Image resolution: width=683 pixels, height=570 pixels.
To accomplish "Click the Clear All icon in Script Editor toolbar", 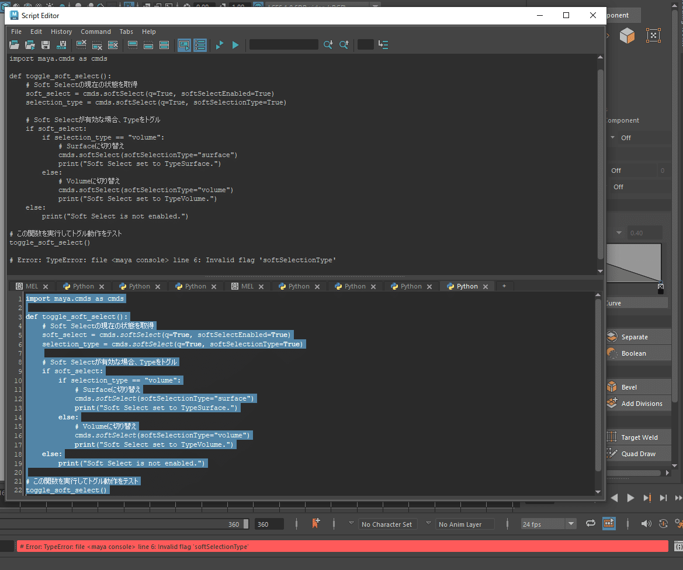I will tap(112, 44).
